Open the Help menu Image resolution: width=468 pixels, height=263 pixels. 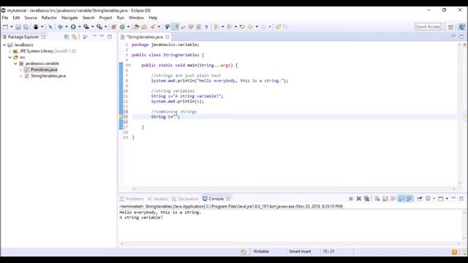click(x=153, y=18)
